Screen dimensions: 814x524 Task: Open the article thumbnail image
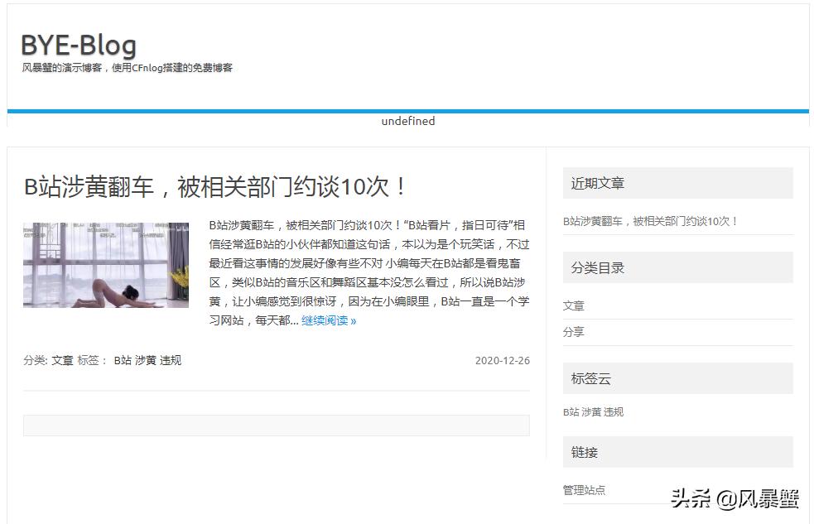(x=108, y=263)
